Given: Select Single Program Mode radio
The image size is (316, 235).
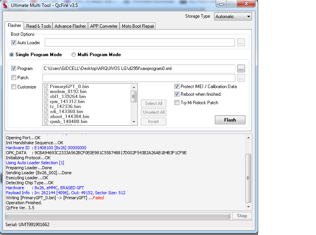Looking at the screenshot, I should (12, 55).
